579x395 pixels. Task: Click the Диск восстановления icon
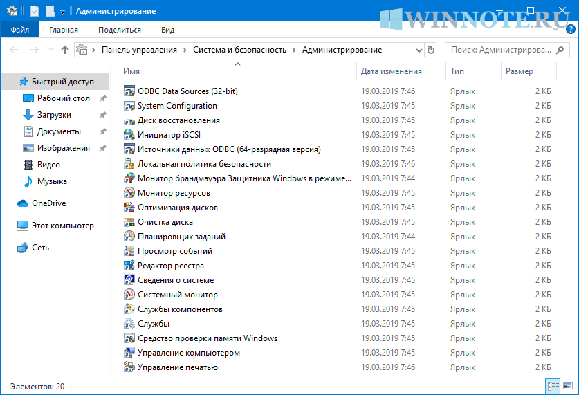click(129, 120)
